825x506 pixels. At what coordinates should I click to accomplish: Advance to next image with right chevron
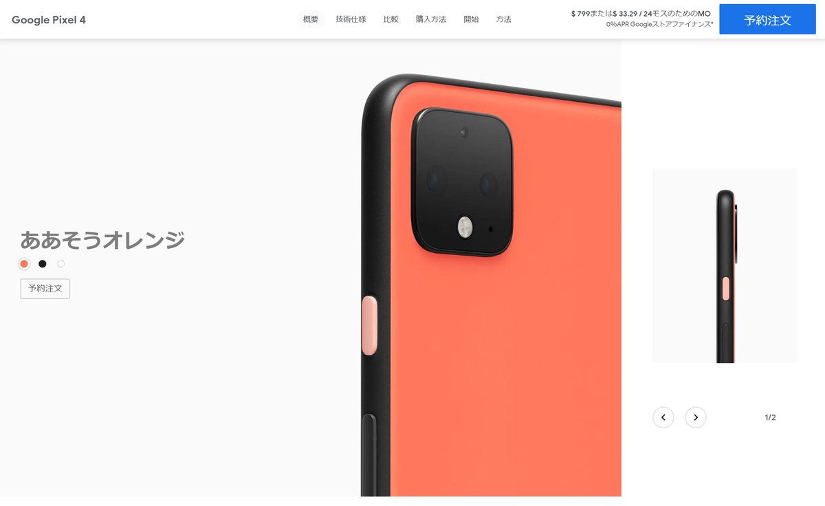(696, 417)
